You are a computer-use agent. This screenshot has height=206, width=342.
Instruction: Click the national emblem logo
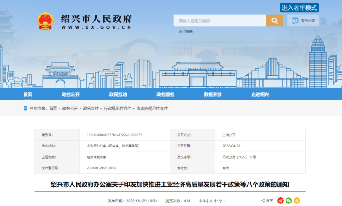(45, 21)
